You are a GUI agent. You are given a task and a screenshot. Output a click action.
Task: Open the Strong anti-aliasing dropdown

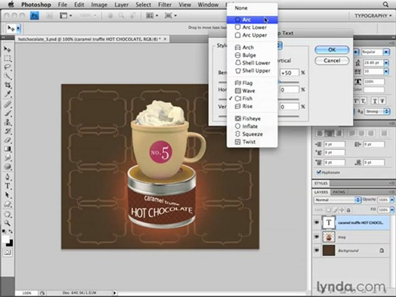tap(377, 111)
